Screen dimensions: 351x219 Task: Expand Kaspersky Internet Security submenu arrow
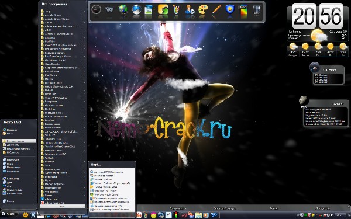pyautogui.click(x=84, y=68)
